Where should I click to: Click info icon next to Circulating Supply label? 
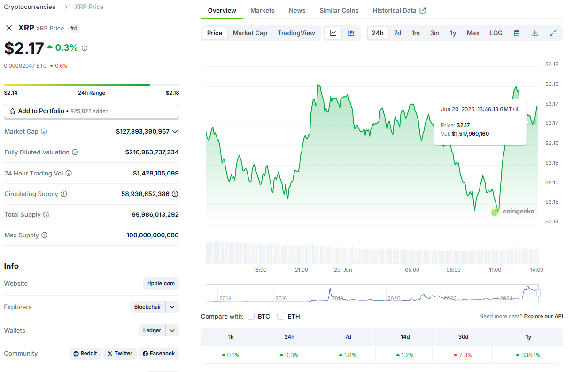pyautogui.click(x=64, y=194)
